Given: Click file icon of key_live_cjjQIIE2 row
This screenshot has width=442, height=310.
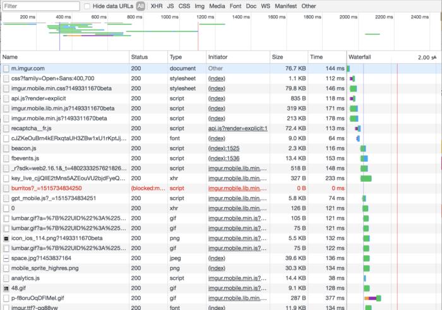Looking at the screenshot, I should coord(6,179).
